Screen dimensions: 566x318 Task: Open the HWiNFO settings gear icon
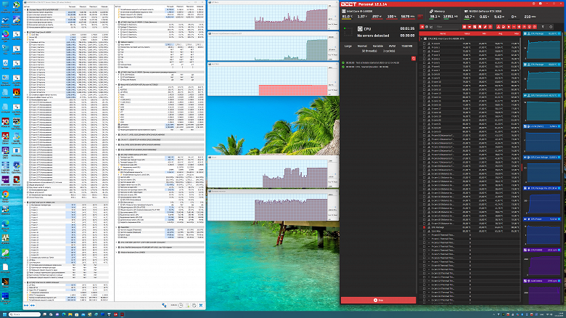tap(194, 306)
